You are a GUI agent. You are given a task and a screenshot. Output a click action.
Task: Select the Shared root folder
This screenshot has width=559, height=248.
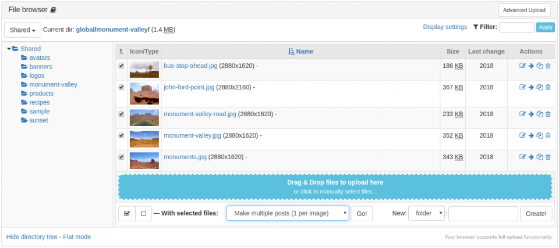(31, 49)
